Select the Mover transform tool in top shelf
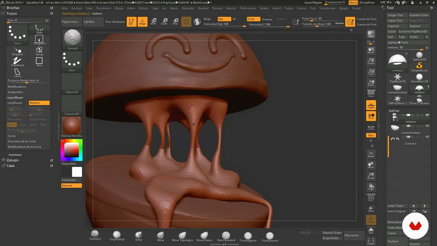The height and width of the screenshot is (246, 437). pyautogui.click(x=153, y=22)
